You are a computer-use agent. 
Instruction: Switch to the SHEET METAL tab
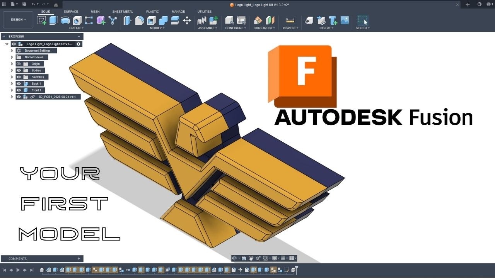point(123,12)
